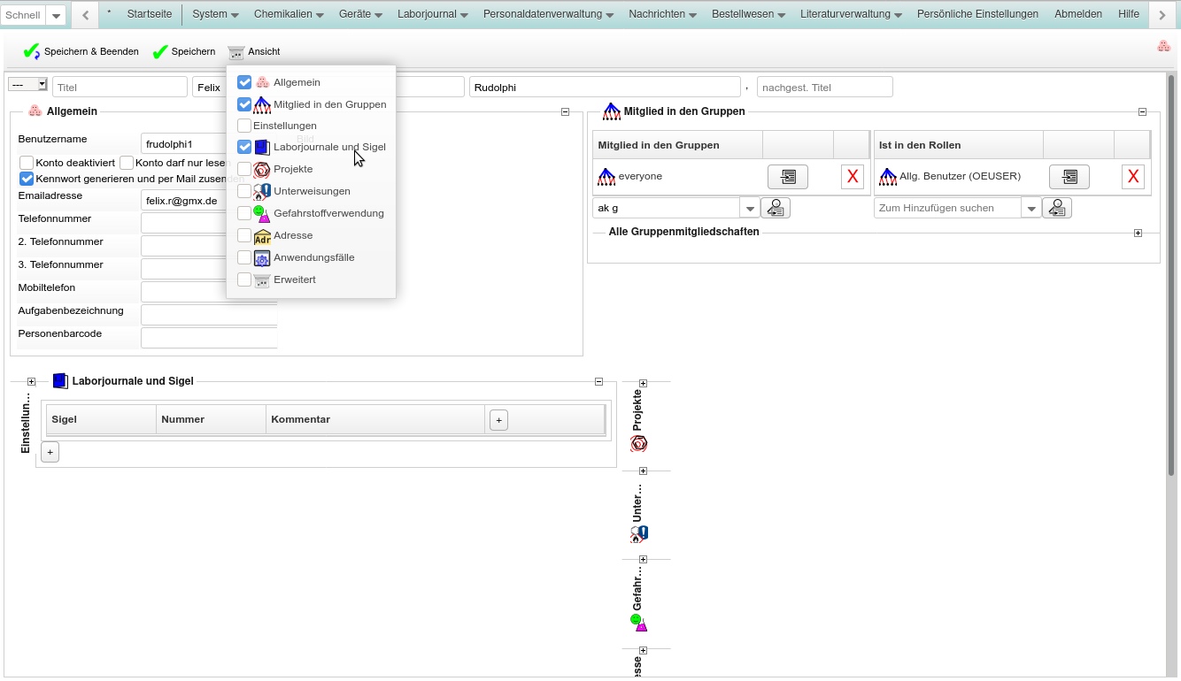Collapse 'Laborjournale und Sigel' panel
The width and height of the screenshot is (1181, 681).
598,381
